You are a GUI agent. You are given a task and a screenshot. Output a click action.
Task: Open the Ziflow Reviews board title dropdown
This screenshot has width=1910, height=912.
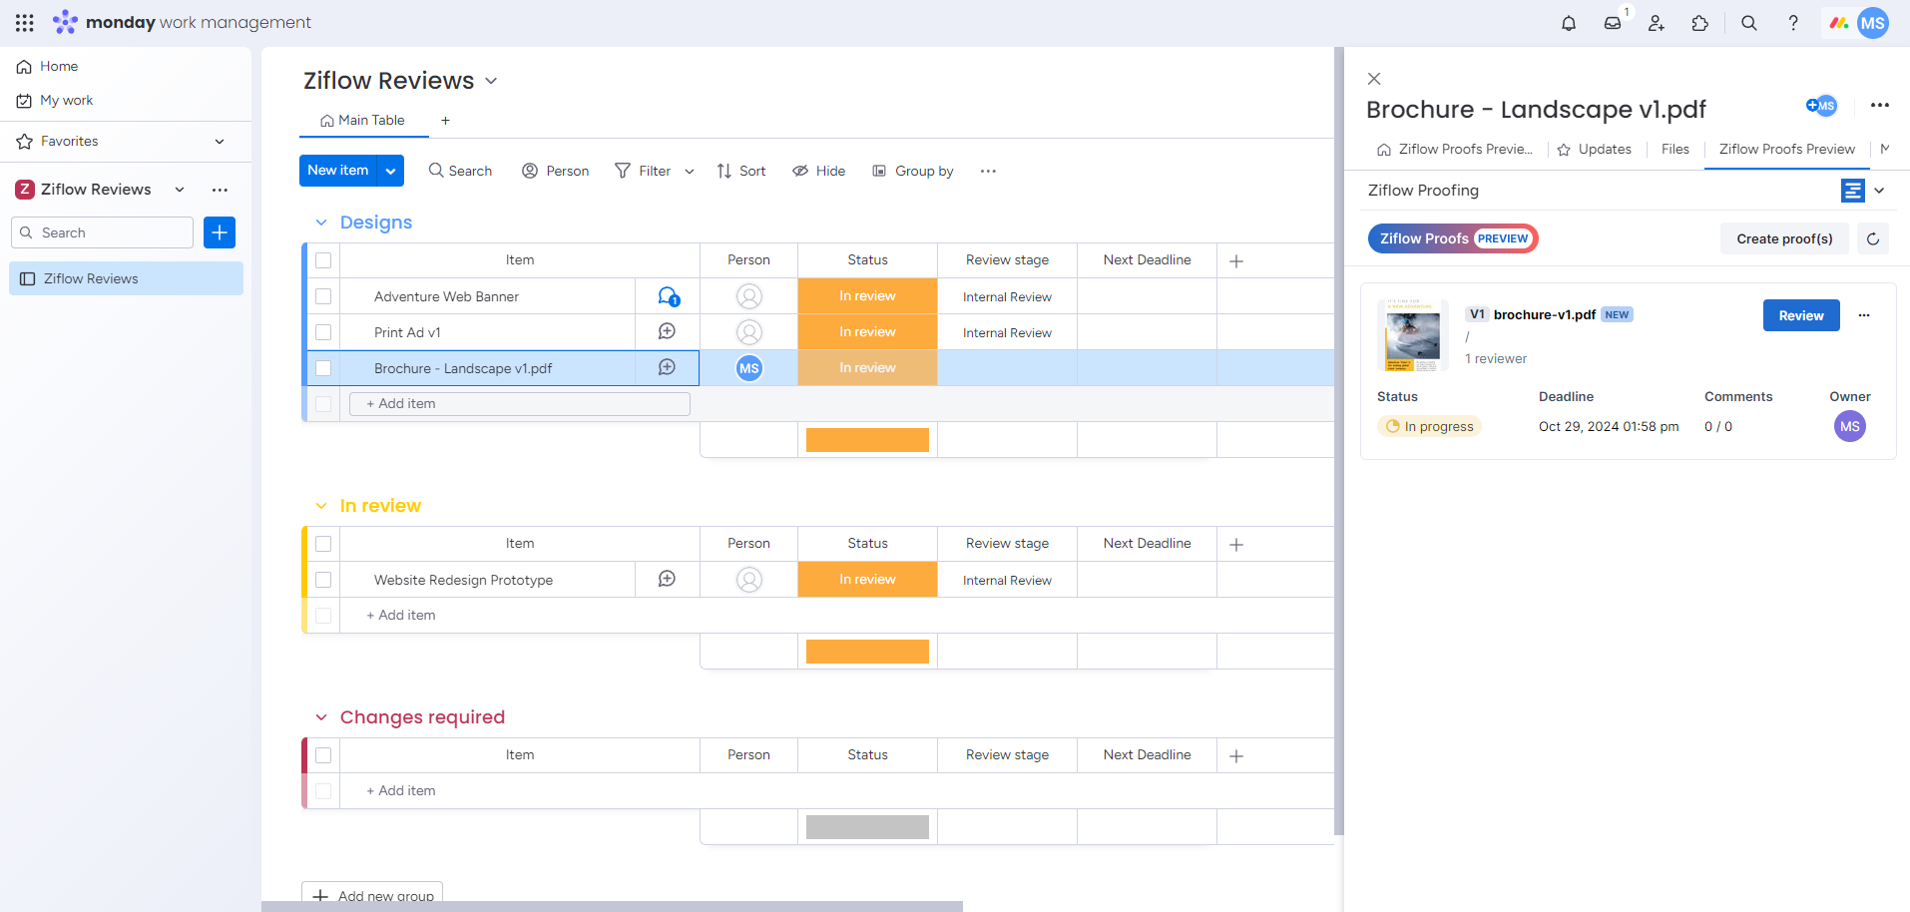click(x=491, y=80)
